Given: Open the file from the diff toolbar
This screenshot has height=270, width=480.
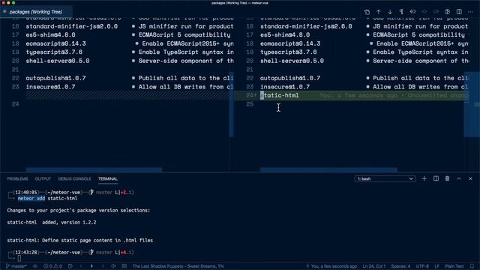Looking at the screenshot, I should tap(367, 12).
